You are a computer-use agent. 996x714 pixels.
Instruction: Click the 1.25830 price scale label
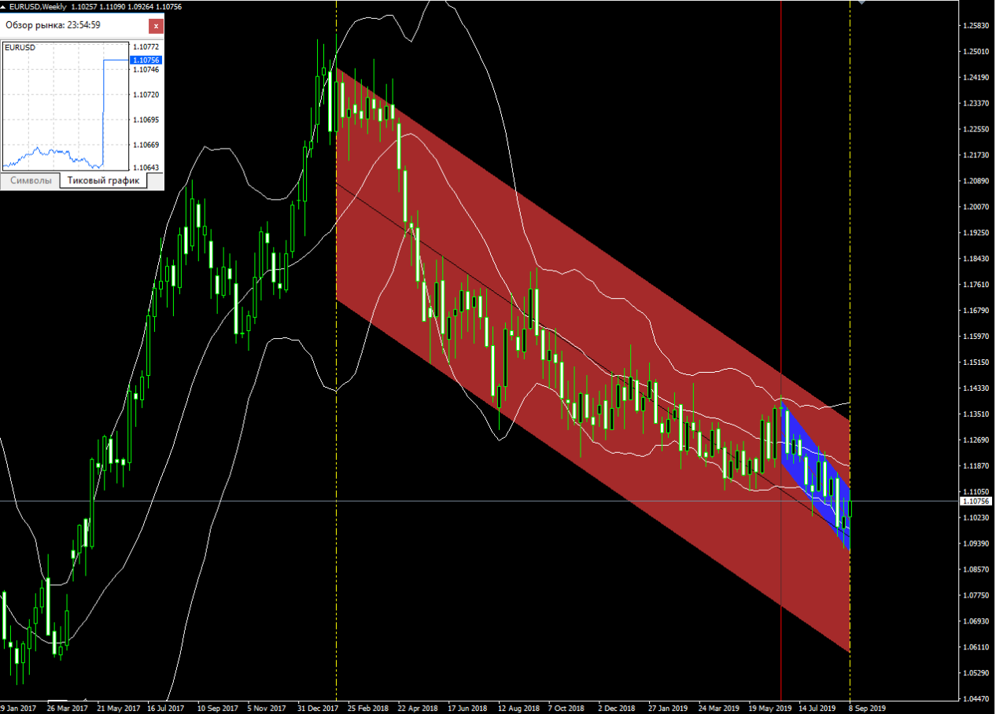coord(976,26)
